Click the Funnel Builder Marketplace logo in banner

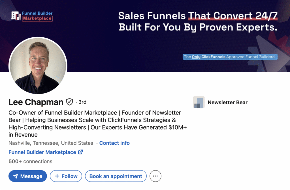tap(32, 16)
